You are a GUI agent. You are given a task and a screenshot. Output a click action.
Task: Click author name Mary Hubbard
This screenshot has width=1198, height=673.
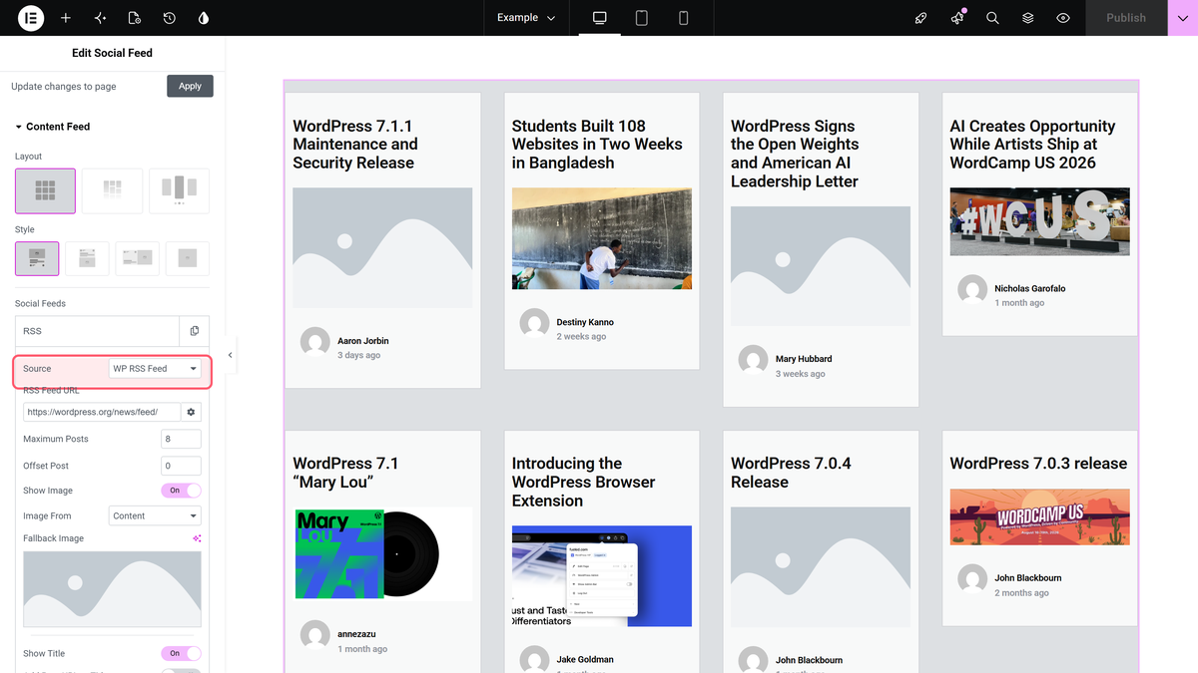pos(804,359)
